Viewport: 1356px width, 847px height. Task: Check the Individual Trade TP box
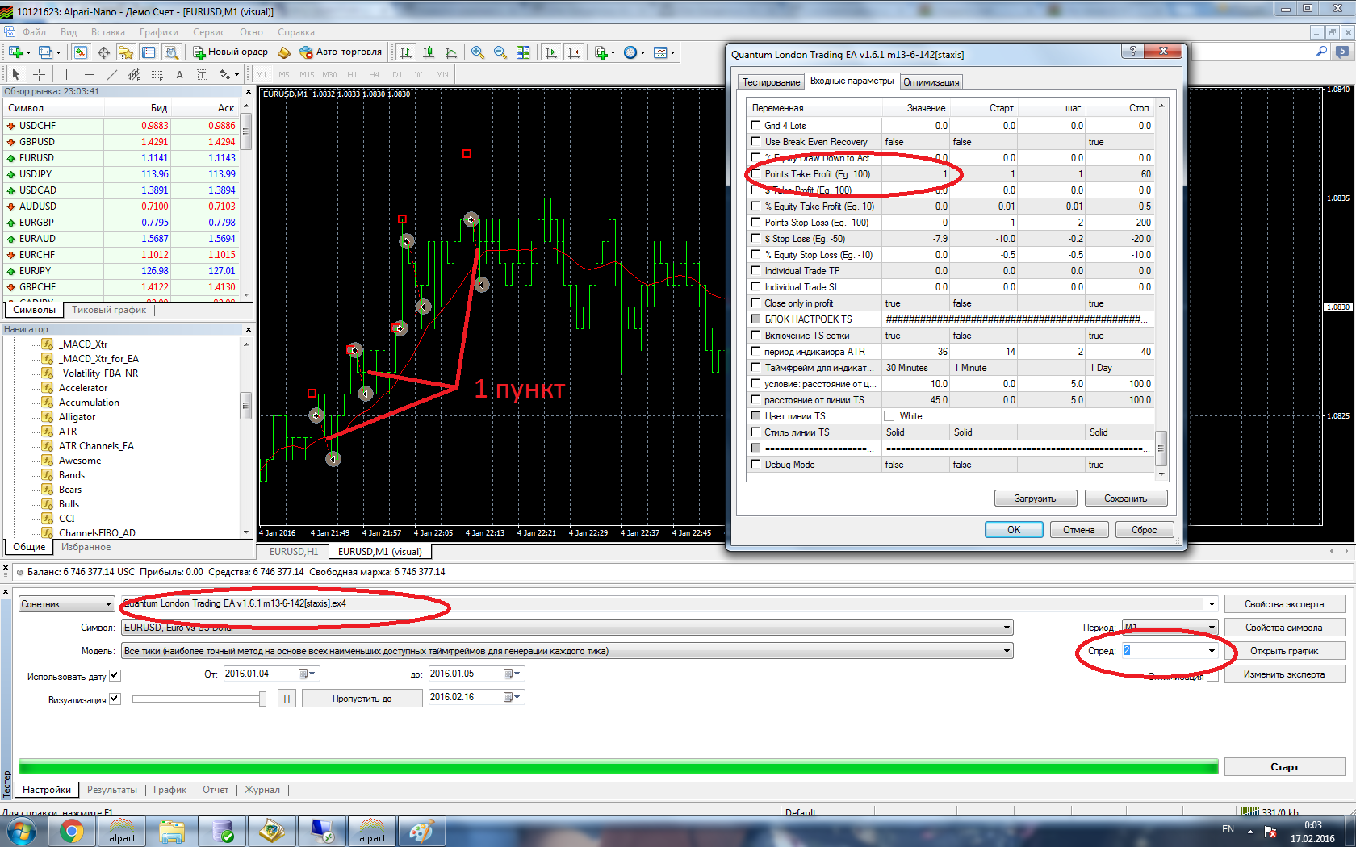pos(756,270)
